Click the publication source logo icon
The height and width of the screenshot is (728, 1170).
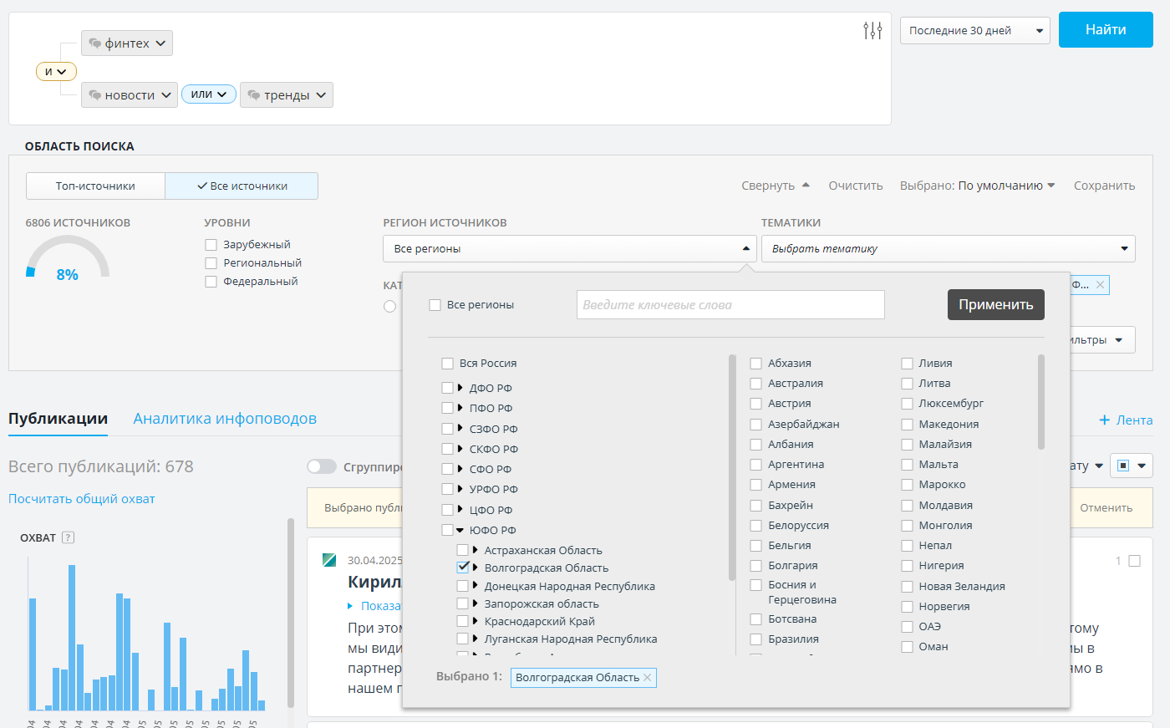(x=329, y=560)
